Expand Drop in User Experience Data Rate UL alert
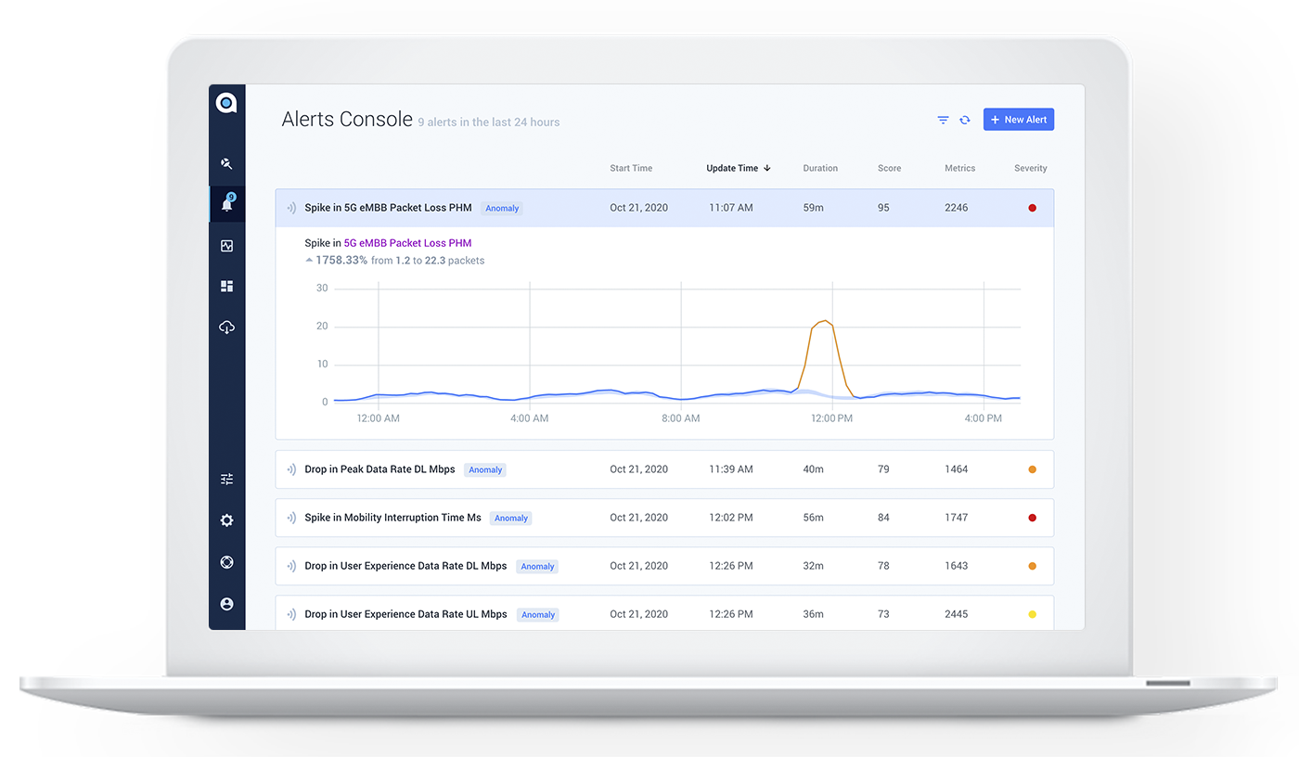The width and height of the screenshot is (1299, 757). click(664, 613)
